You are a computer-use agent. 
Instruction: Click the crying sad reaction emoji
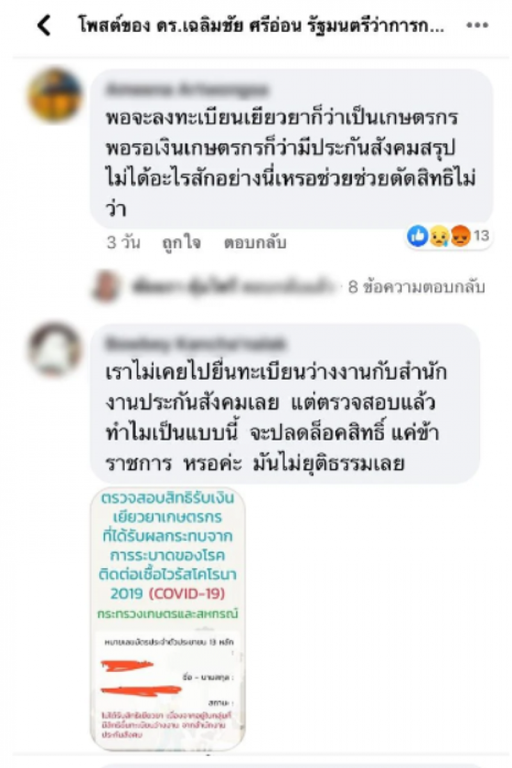pyautogui.click(x=438, y=237)
